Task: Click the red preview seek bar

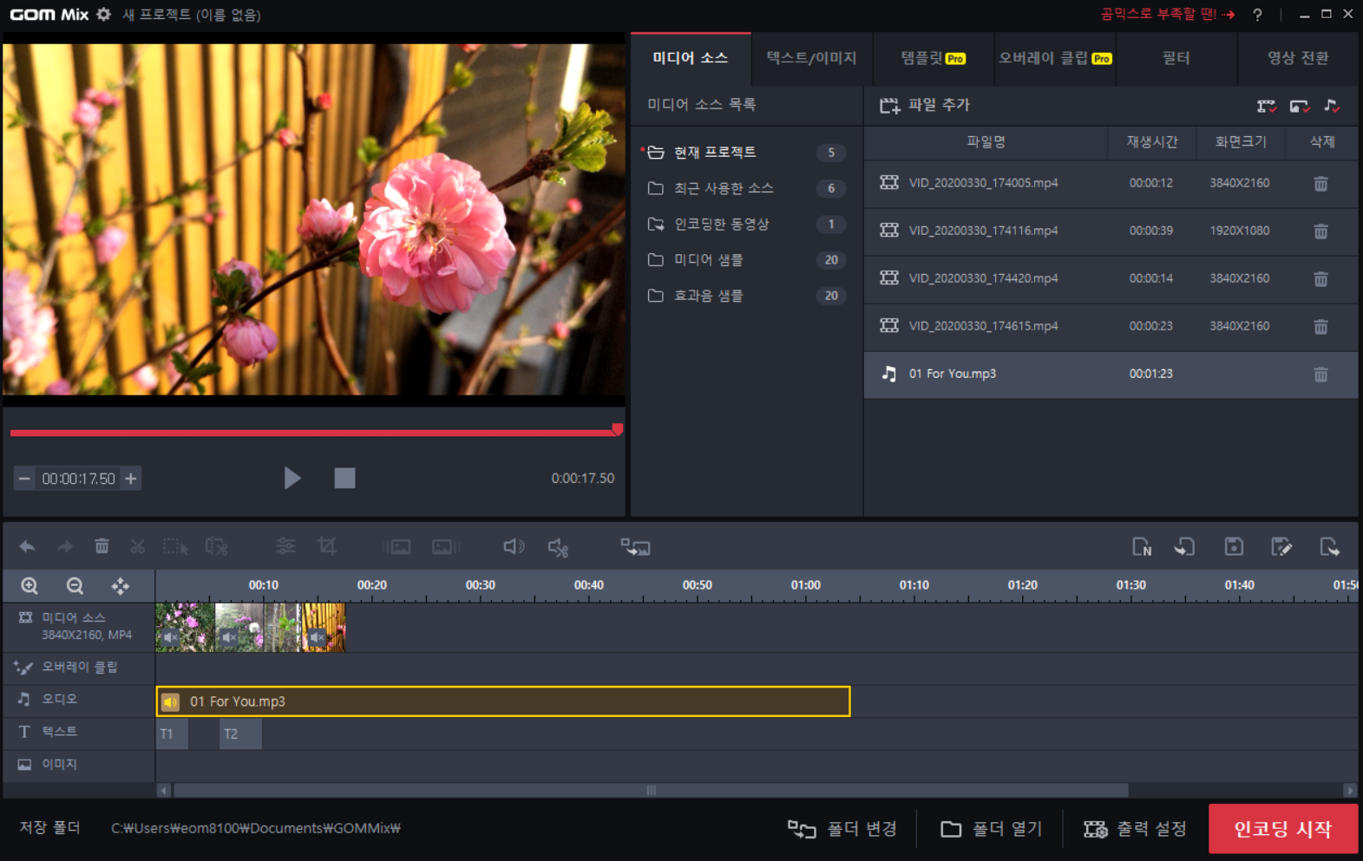Action: click(x=313, y=432)
